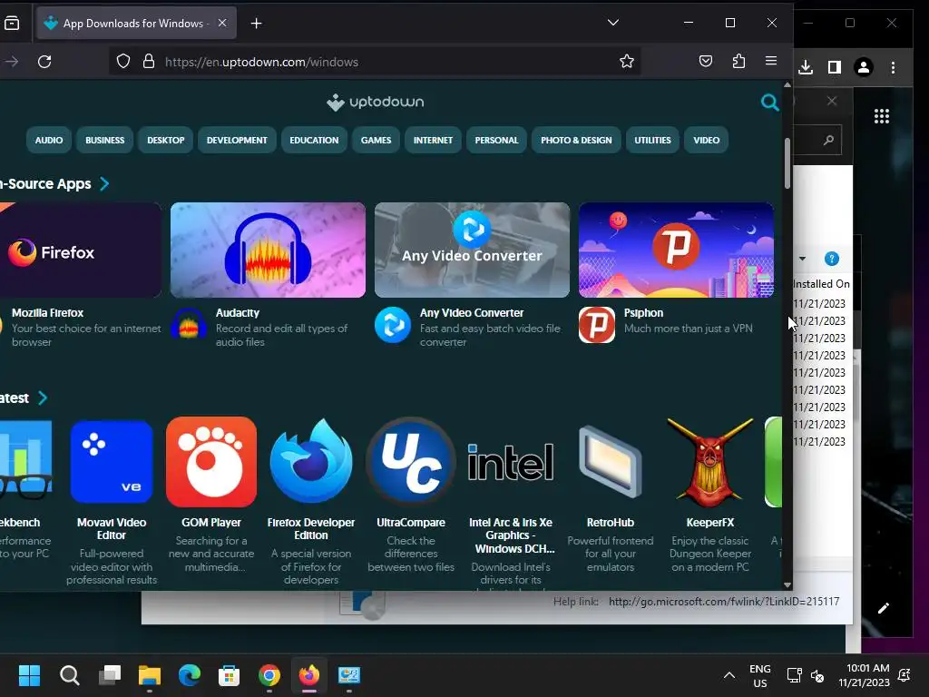Open the Audacity headphones banner
Viewport: 929px width, 697px height.
tap(268, 250)
